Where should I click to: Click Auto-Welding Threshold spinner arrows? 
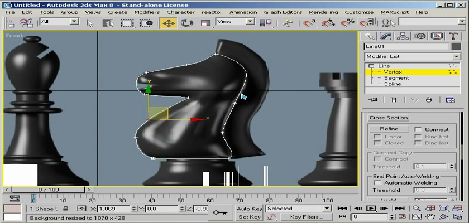tap(452, 190)
